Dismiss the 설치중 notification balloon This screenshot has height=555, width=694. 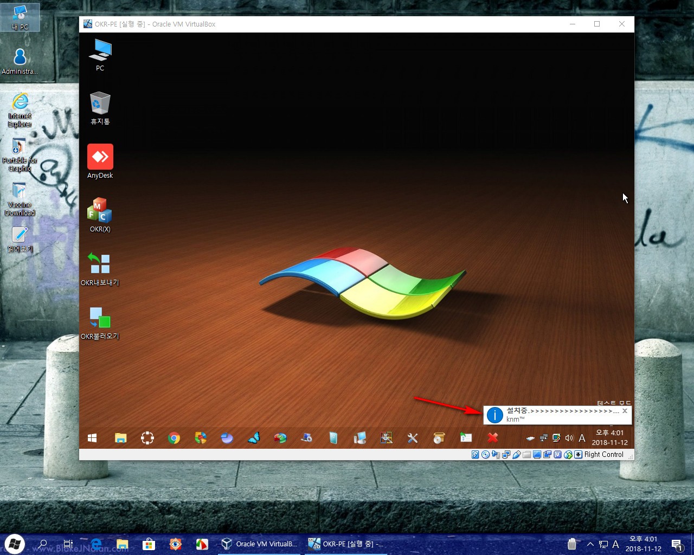(625, 411)
